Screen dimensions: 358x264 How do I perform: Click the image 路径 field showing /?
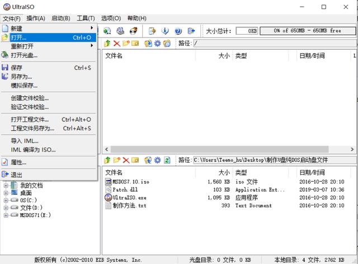click(x=275, y=43)
